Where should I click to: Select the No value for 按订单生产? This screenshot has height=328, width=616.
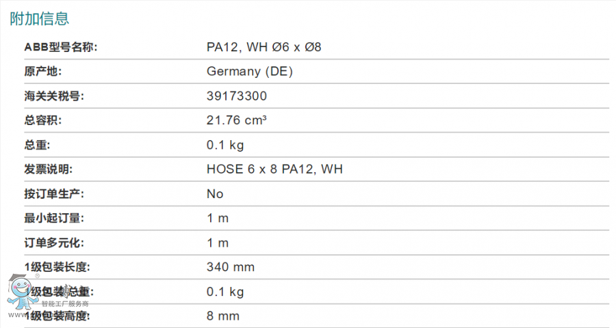coord(215,194)
